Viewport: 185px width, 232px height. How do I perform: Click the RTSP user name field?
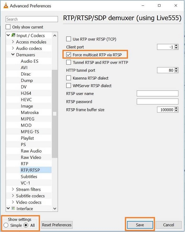coord(158,94)
